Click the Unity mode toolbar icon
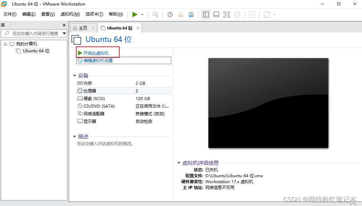 [x=237, y=15]
